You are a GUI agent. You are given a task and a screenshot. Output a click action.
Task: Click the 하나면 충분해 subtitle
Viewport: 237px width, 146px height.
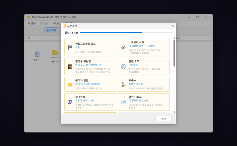[136, 84]
